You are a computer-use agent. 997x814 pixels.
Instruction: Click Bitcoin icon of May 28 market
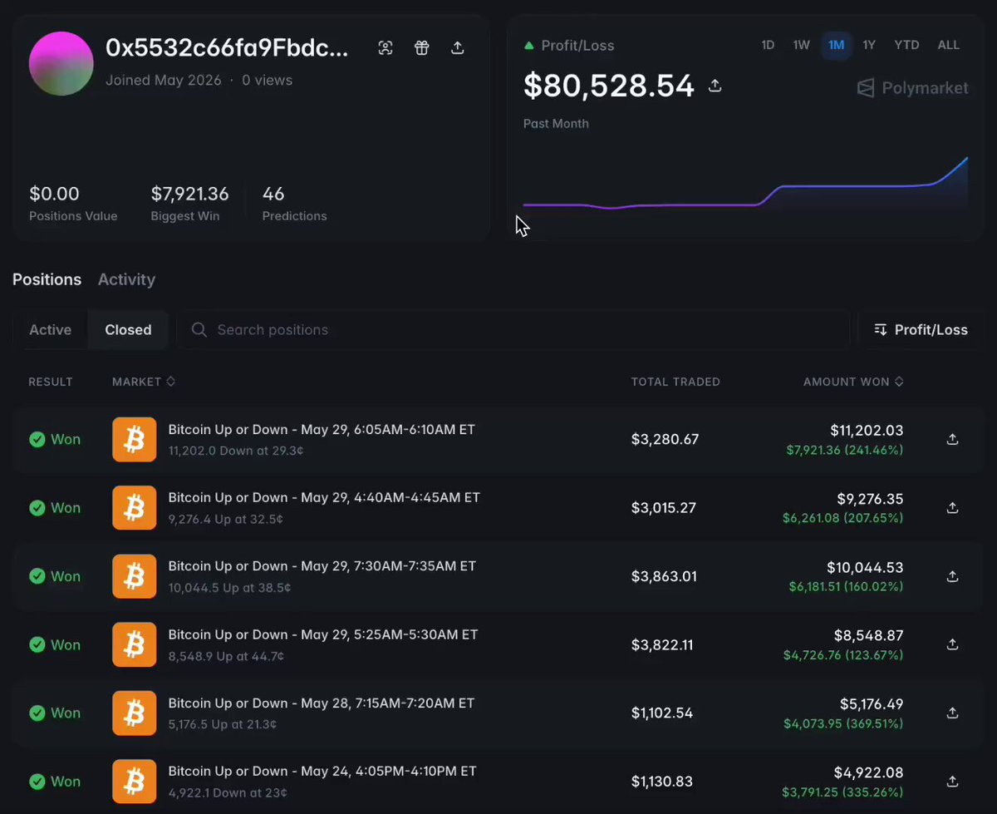coord(135,713)
